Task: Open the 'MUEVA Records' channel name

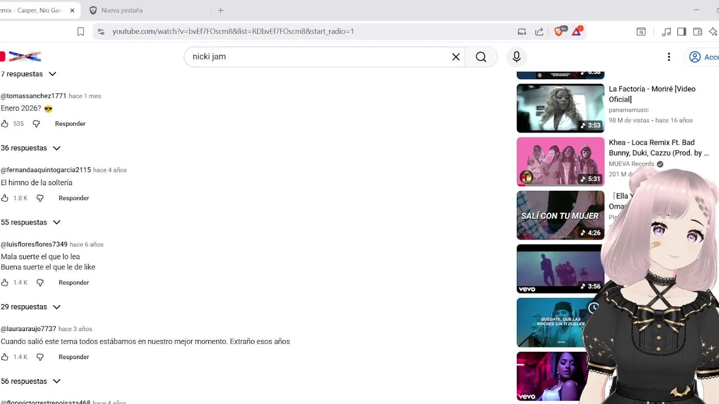Action: [x=631, y=164]
